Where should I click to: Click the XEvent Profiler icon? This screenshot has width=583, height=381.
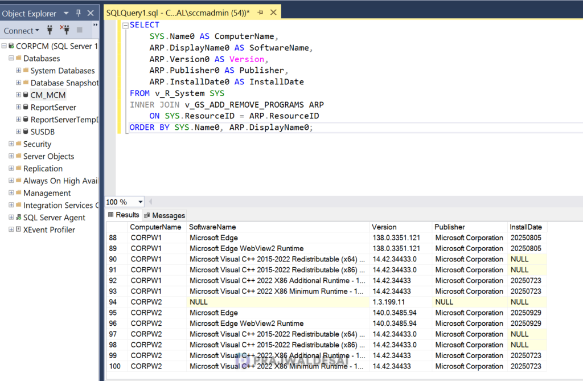pos(18,230)
